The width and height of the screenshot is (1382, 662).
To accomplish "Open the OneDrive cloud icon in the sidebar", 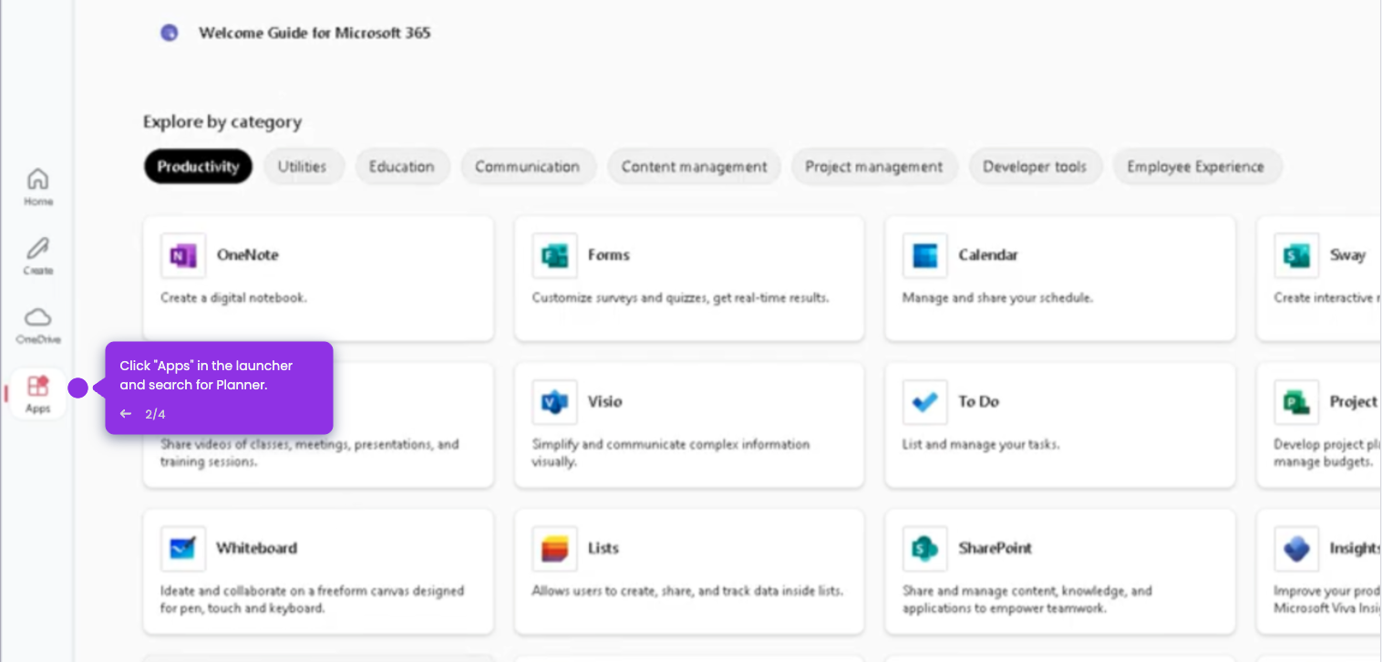I will [x=37, y=317].
